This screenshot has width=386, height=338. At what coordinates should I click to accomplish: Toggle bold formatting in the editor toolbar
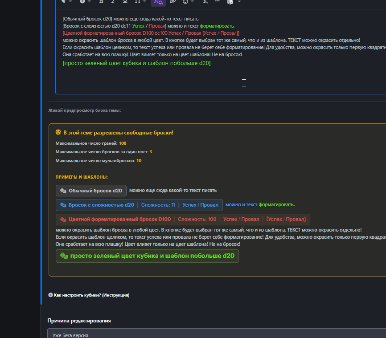101,1
